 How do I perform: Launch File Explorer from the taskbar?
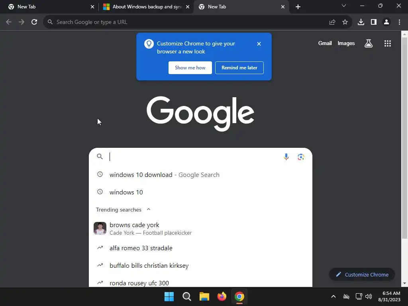point(204,296)
